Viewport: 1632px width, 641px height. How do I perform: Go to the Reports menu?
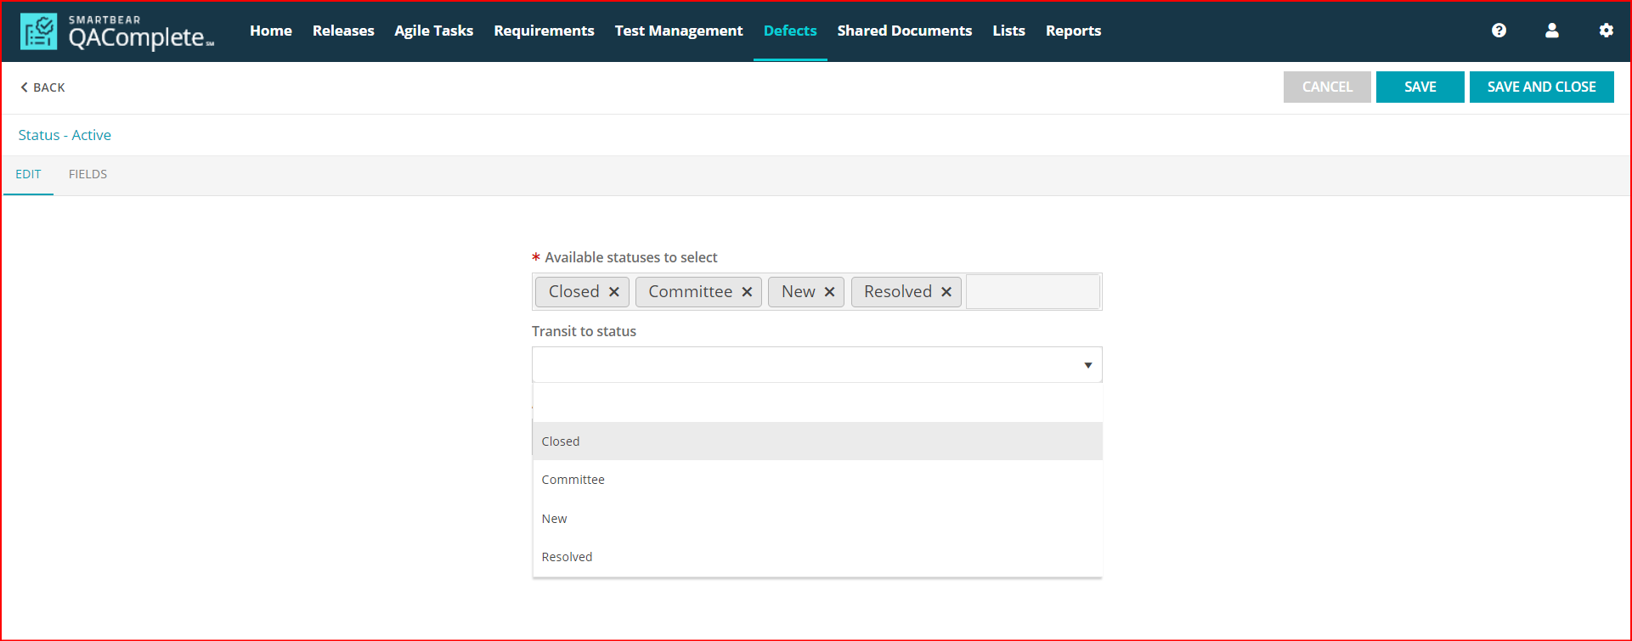(x=1072, y=31)
